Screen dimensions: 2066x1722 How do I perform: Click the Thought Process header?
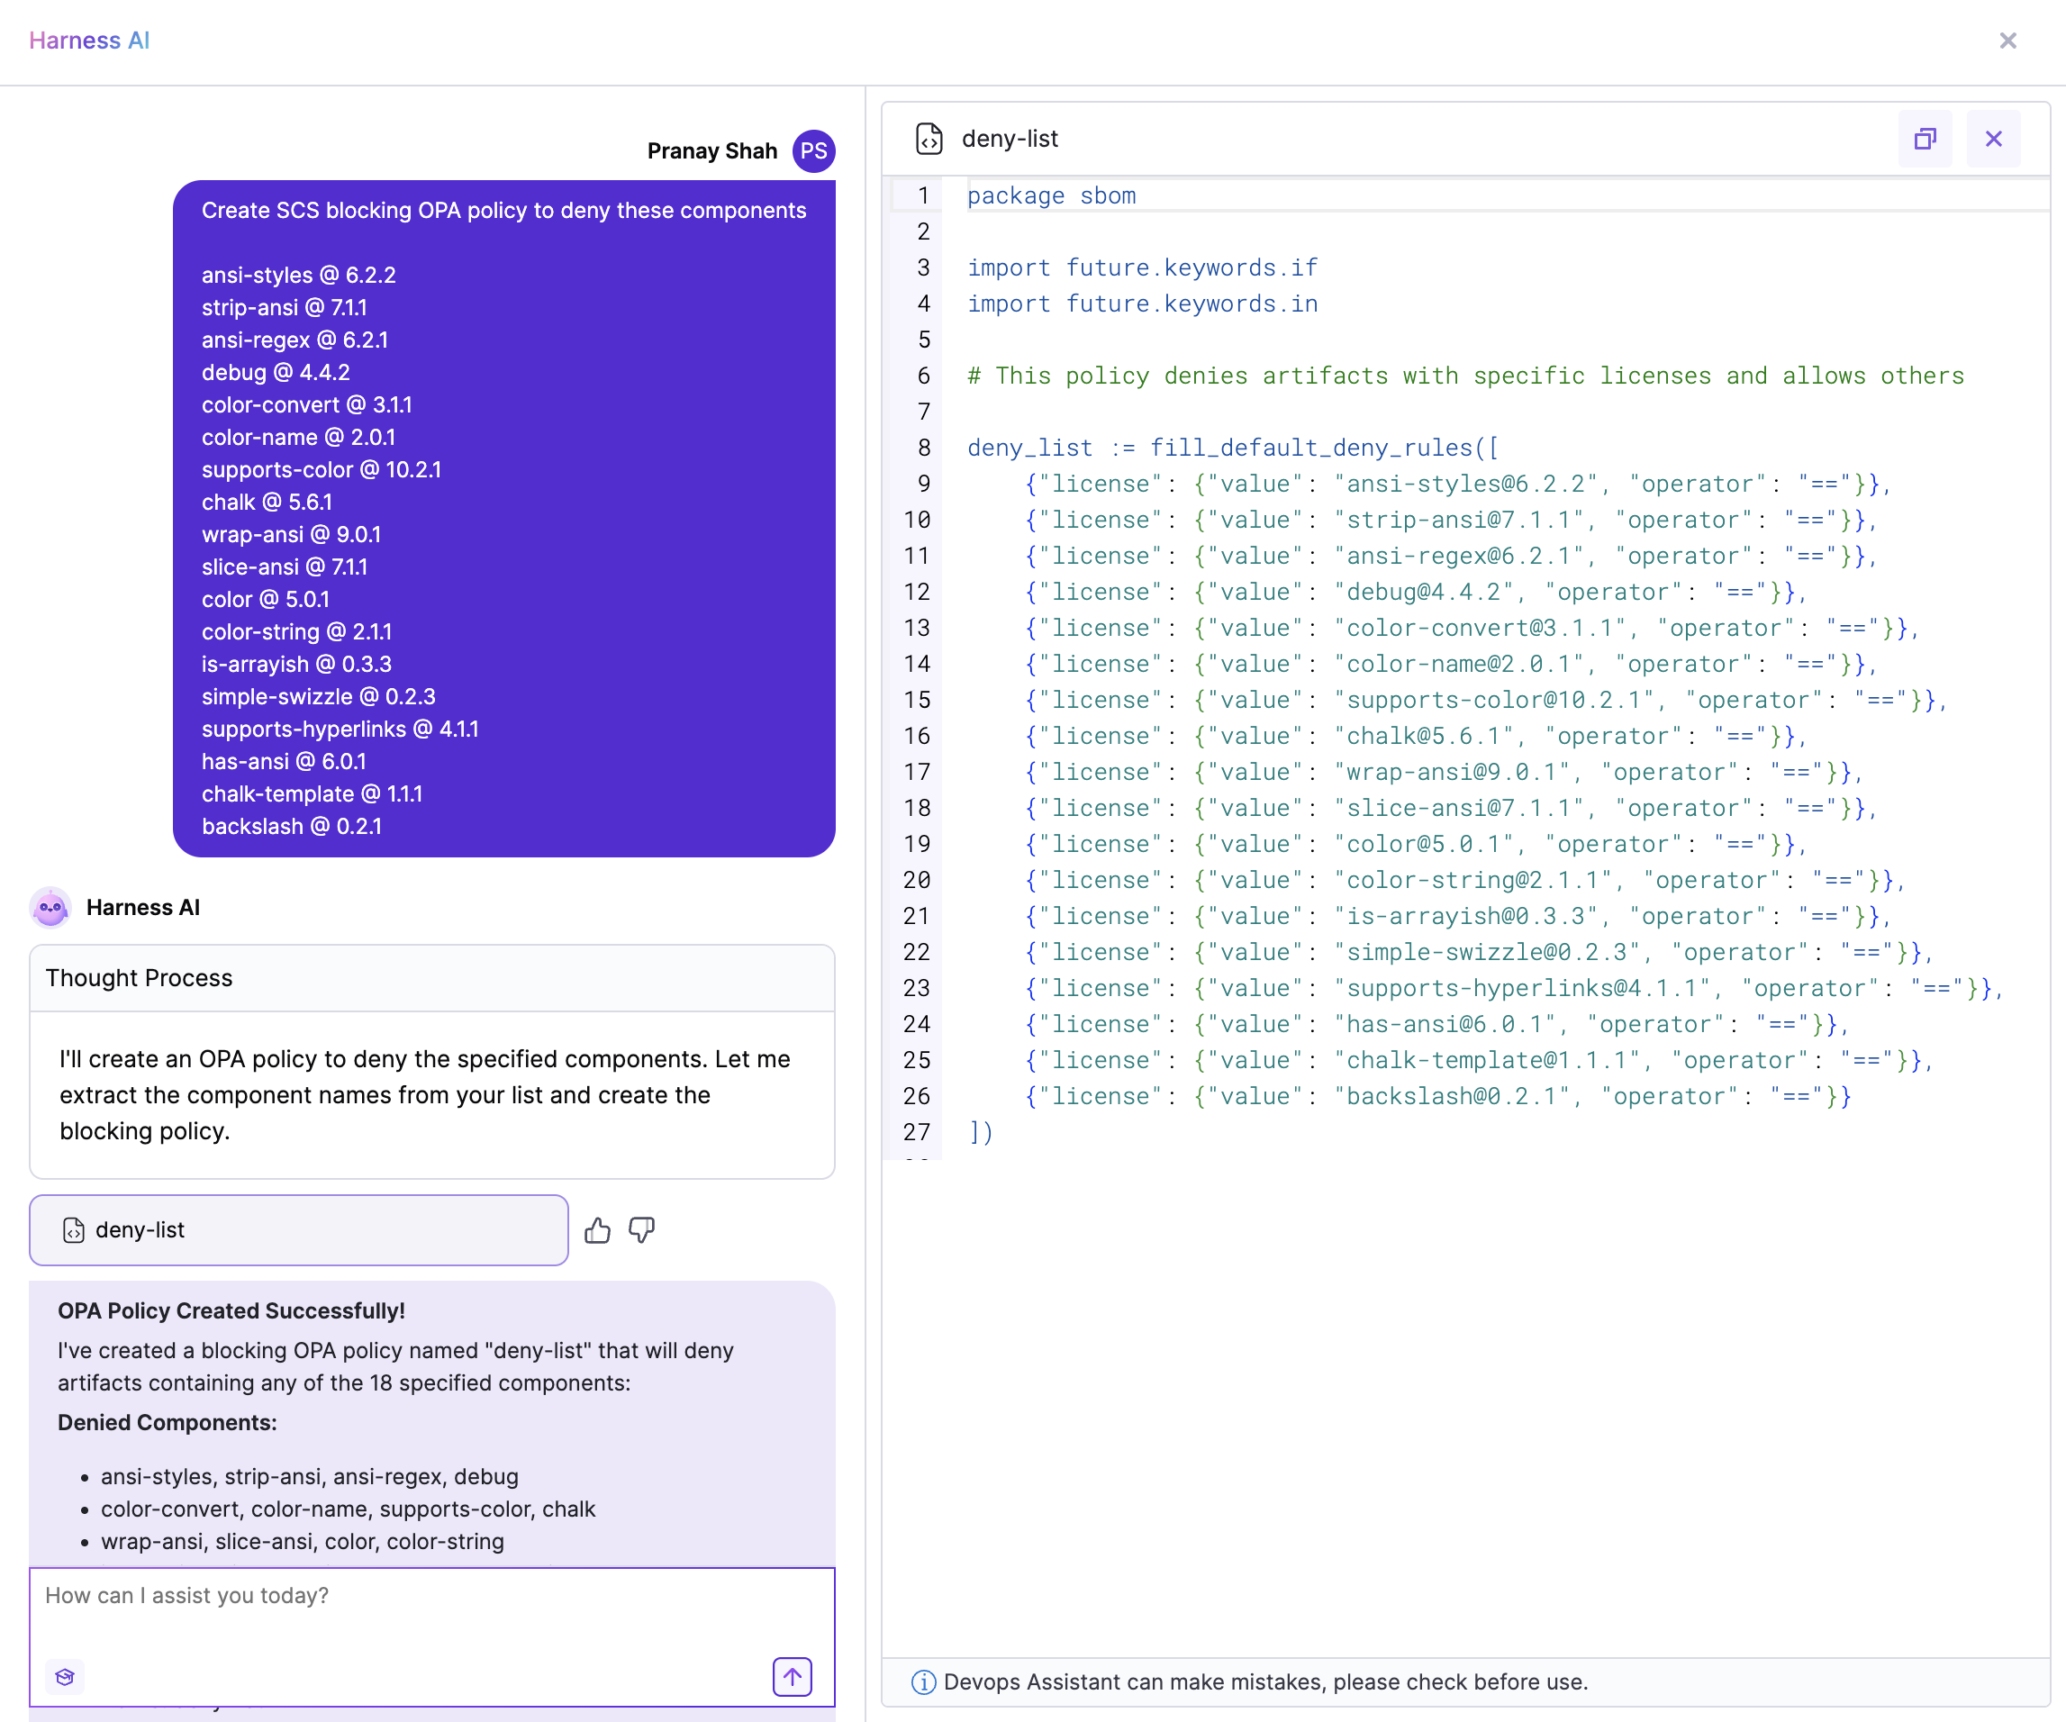point(432,978)
